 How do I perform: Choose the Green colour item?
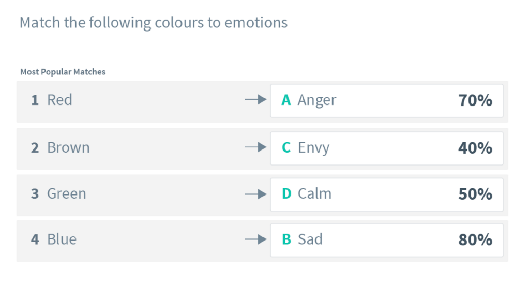pyautogui.click(x=262, y=196)
